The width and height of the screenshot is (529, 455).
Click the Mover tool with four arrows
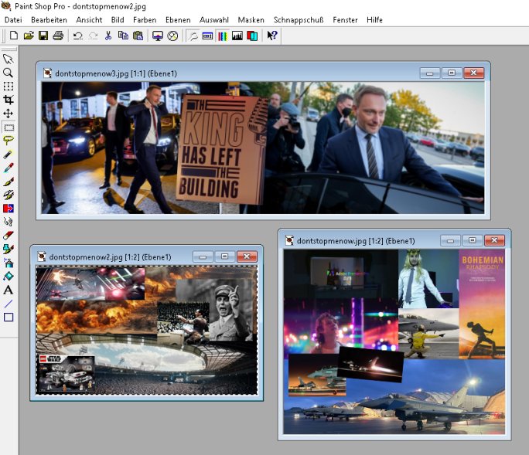[x=9, y=114]
